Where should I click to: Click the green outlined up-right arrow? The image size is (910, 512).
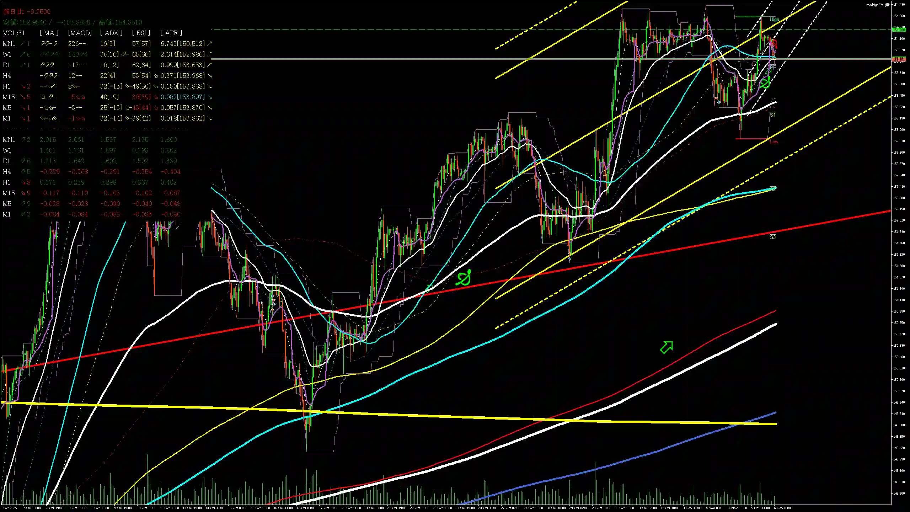(667, 347)
